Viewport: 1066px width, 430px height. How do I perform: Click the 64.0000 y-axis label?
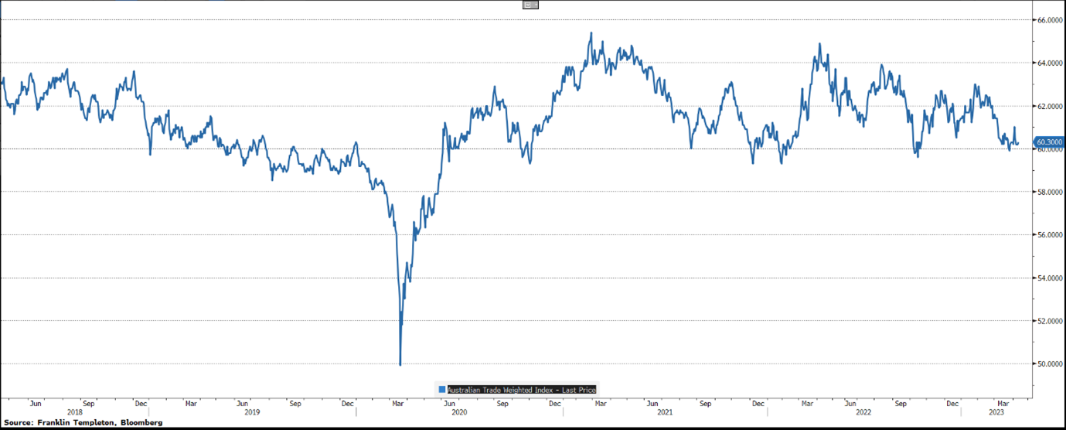coord(1049,63)
